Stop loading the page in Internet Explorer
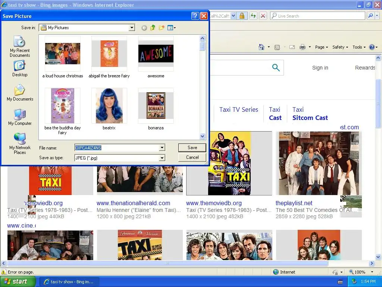Viewport: 382px width, 287px height. click(x=263, y=16)
